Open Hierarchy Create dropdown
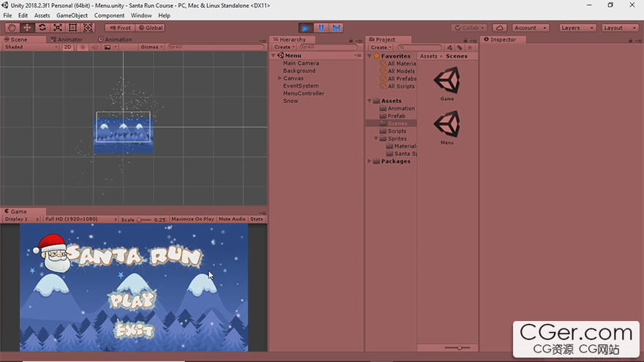Screen dimensions: 644x362 click(x=284, y=48)
